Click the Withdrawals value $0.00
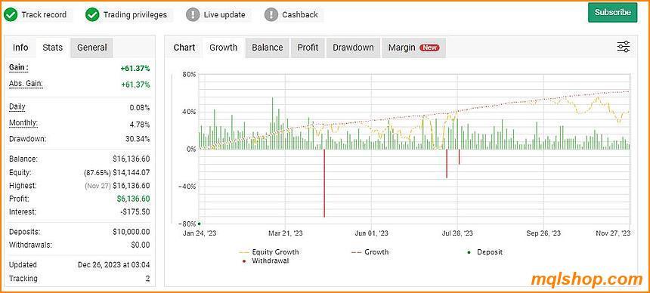Image resolution: width=650 pixels, height=293 pixels. click(140, 245)
